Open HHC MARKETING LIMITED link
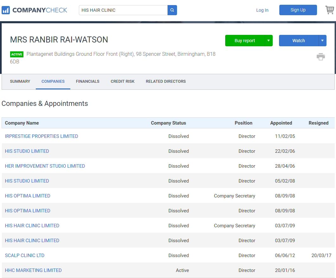The height and width of the screenshot is (278, 336). 33,270
